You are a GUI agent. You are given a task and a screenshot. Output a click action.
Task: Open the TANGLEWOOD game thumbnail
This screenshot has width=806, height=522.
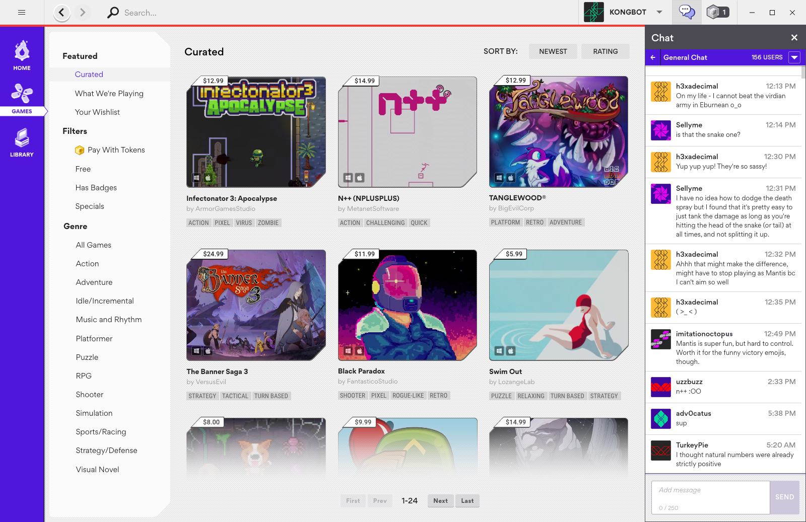[558, 132]
